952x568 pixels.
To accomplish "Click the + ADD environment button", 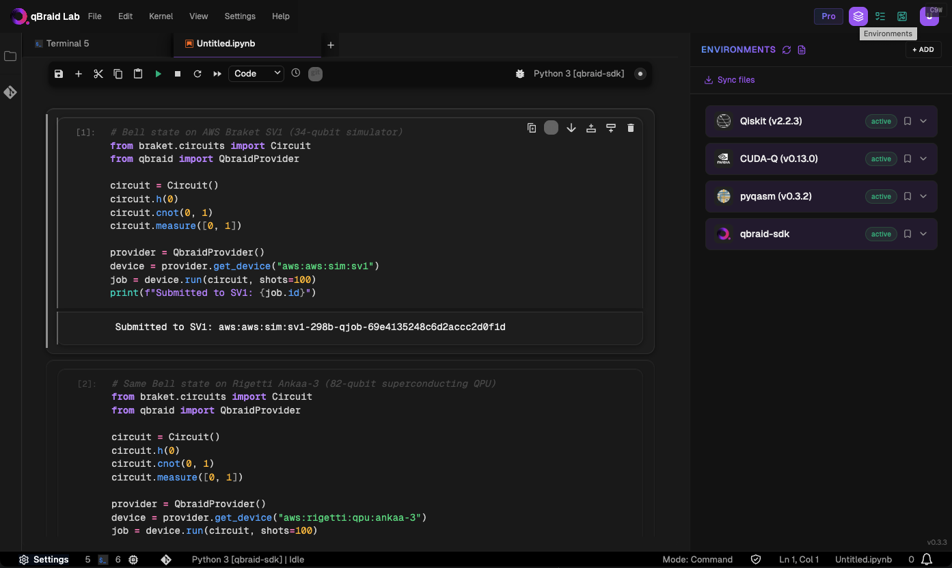I will click(923, 49).
